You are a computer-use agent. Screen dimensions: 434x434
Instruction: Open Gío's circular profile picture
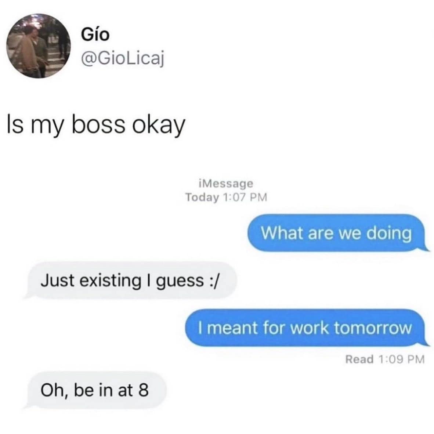(x=39, y=46)
